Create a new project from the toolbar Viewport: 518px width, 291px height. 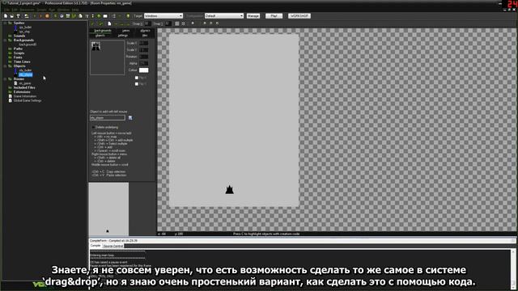(x=6, y=16)
